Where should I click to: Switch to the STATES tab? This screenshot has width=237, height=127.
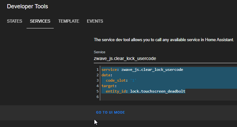(x=14, y=21)
